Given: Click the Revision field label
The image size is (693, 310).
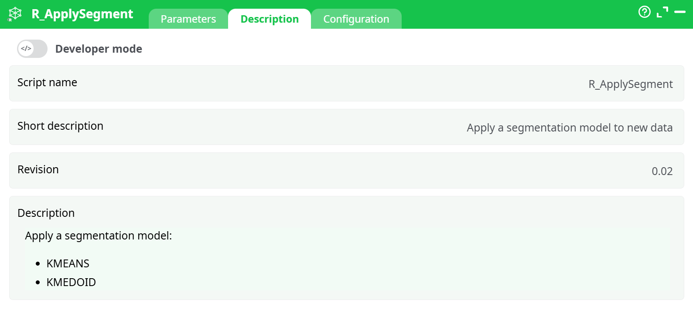Looking at the screenshot, I should [38, 169].
